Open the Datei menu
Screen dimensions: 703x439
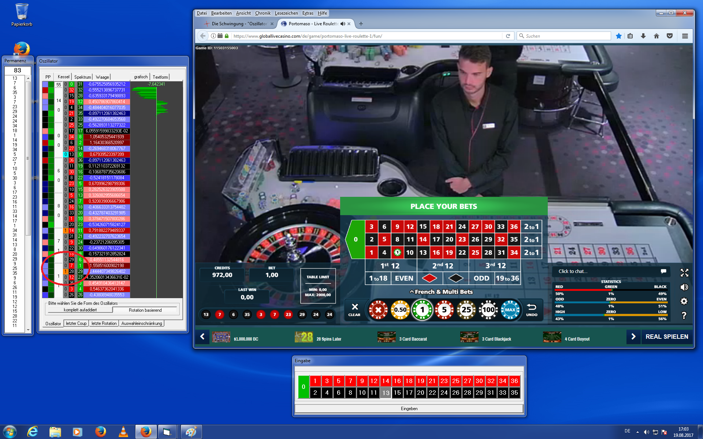click(x=202, y=13)
